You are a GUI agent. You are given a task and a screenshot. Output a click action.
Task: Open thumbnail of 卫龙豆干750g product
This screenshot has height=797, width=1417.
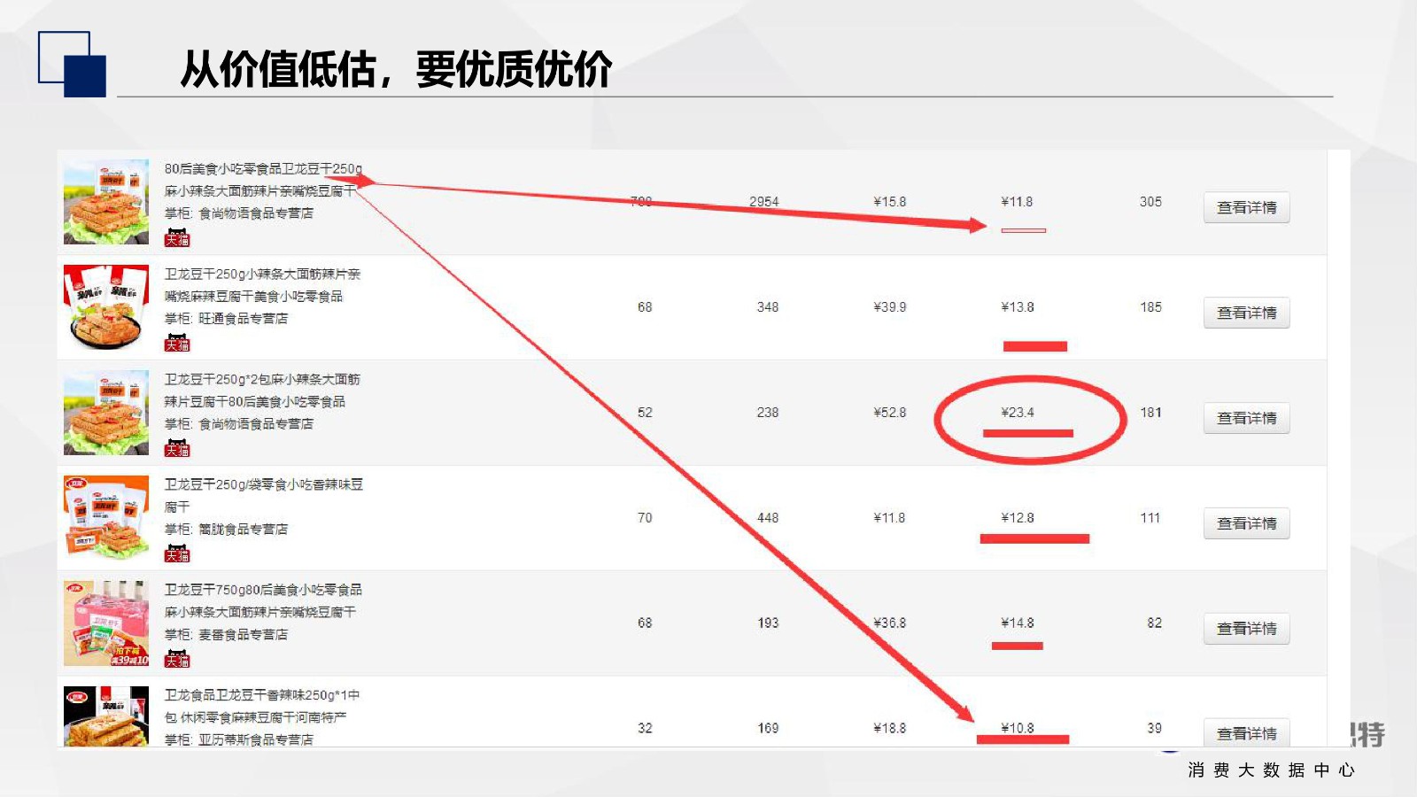(106, 623)
